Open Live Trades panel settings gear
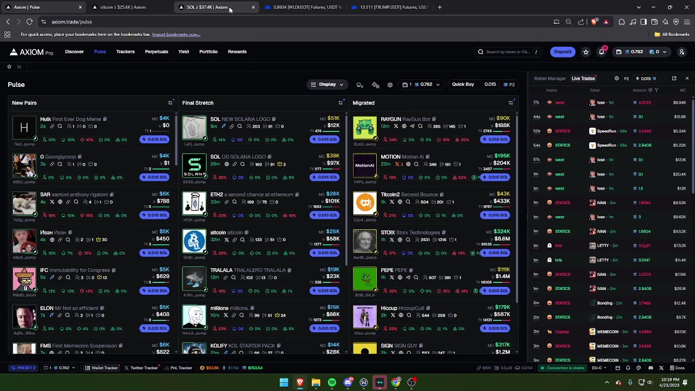Screen dimensions: 695x391 pos(616,78)
